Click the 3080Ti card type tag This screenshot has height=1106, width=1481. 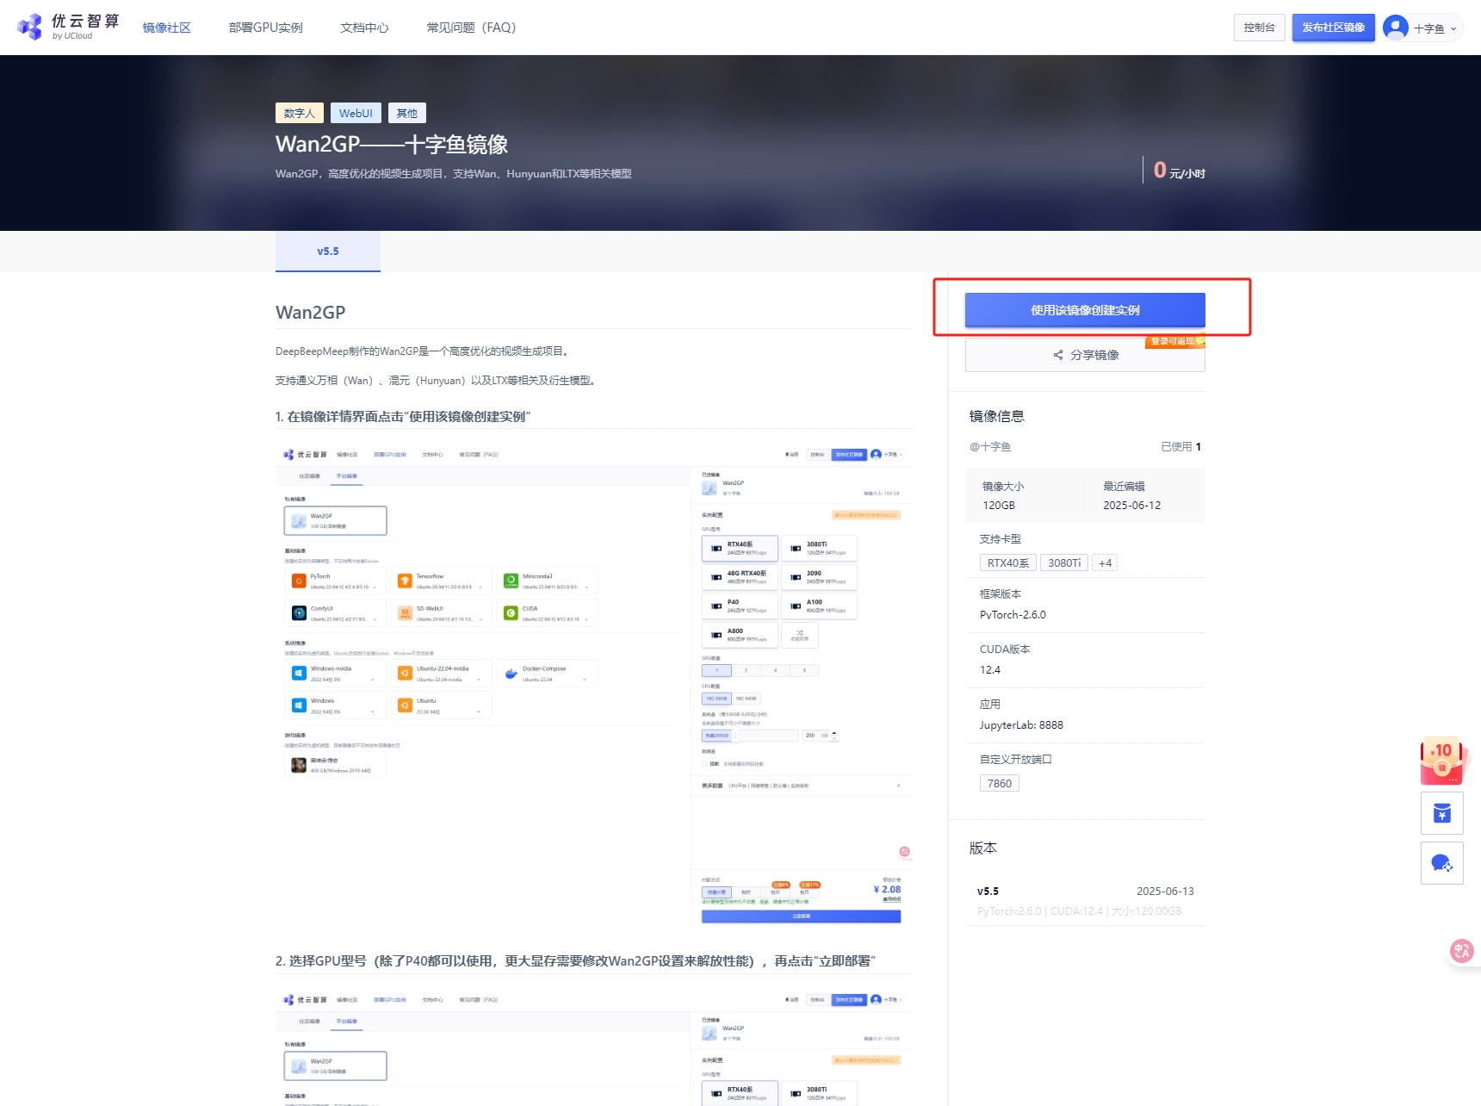click(x=1064, y=562)
